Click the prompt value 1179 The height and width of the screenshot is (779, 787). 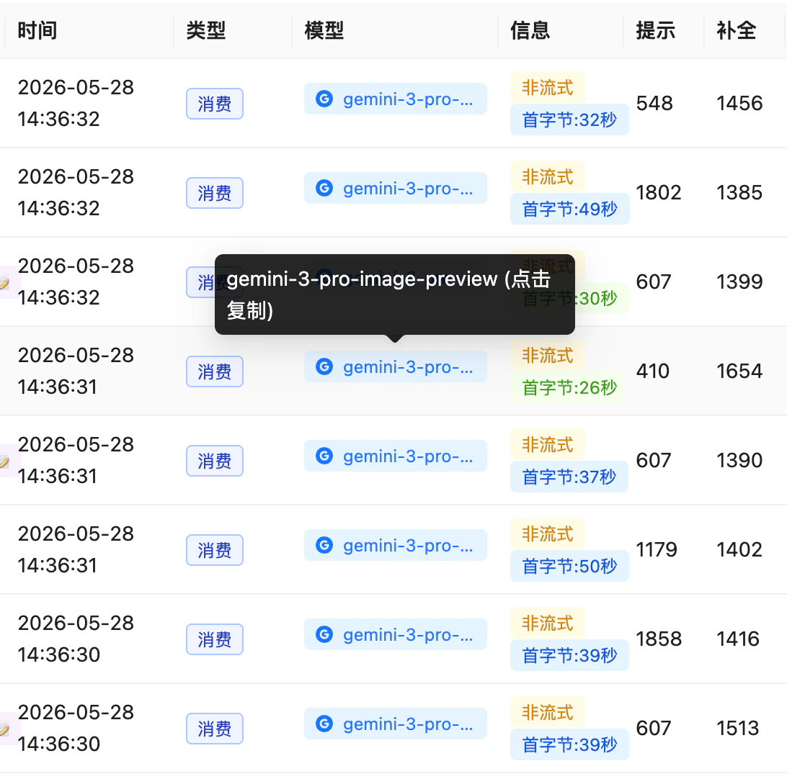(657, 549)
